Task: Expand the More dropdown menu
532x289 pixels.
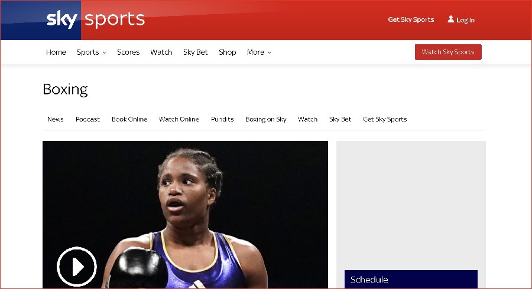Action: [x=259, y=52]
